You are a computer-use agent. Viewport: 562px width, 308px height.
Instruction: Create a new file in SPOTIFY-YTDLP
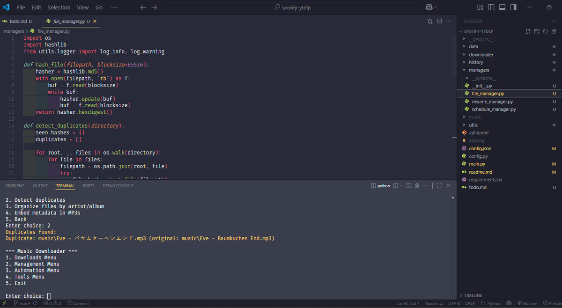[x=528, y=31]
